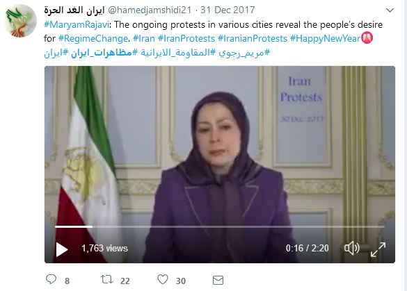Open the #IranianProtests hashtag

pos(253,39)
